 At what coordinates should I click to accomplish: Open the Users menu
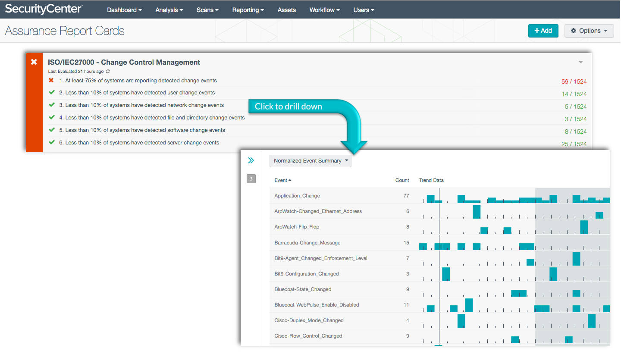pos(364,10)
